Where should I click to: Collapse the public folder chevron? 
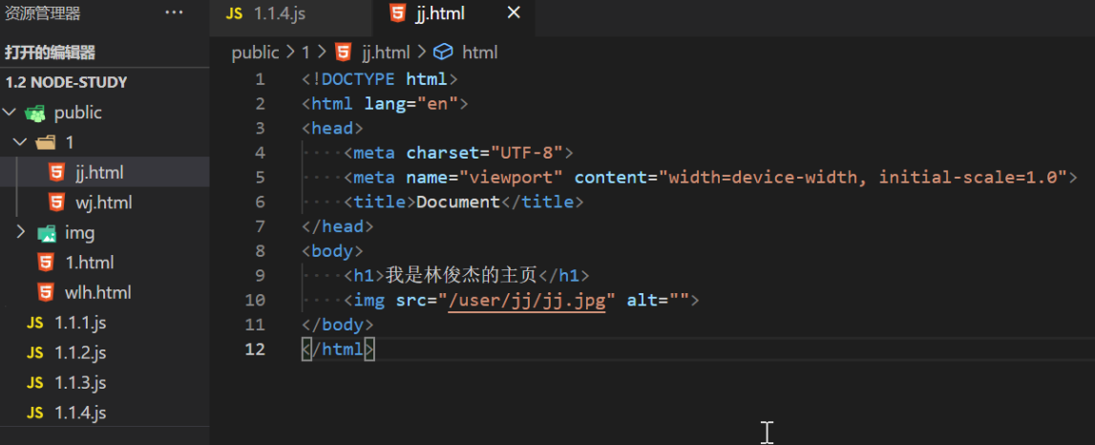pyautogui.click(x=11, y=113)
